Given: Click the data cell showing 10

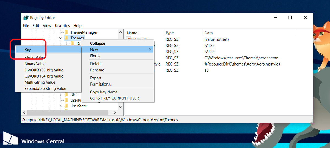Looking at the screenshot, I should click(207, 70).
